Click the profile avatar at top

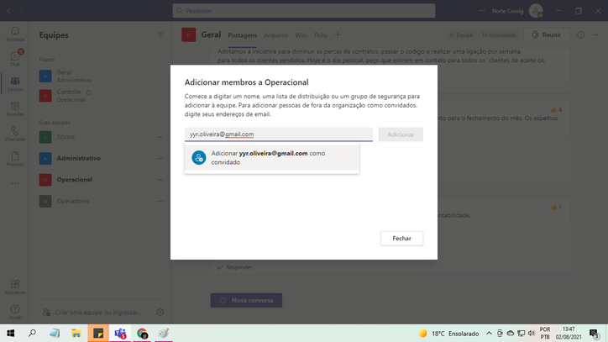coord(536,11)
